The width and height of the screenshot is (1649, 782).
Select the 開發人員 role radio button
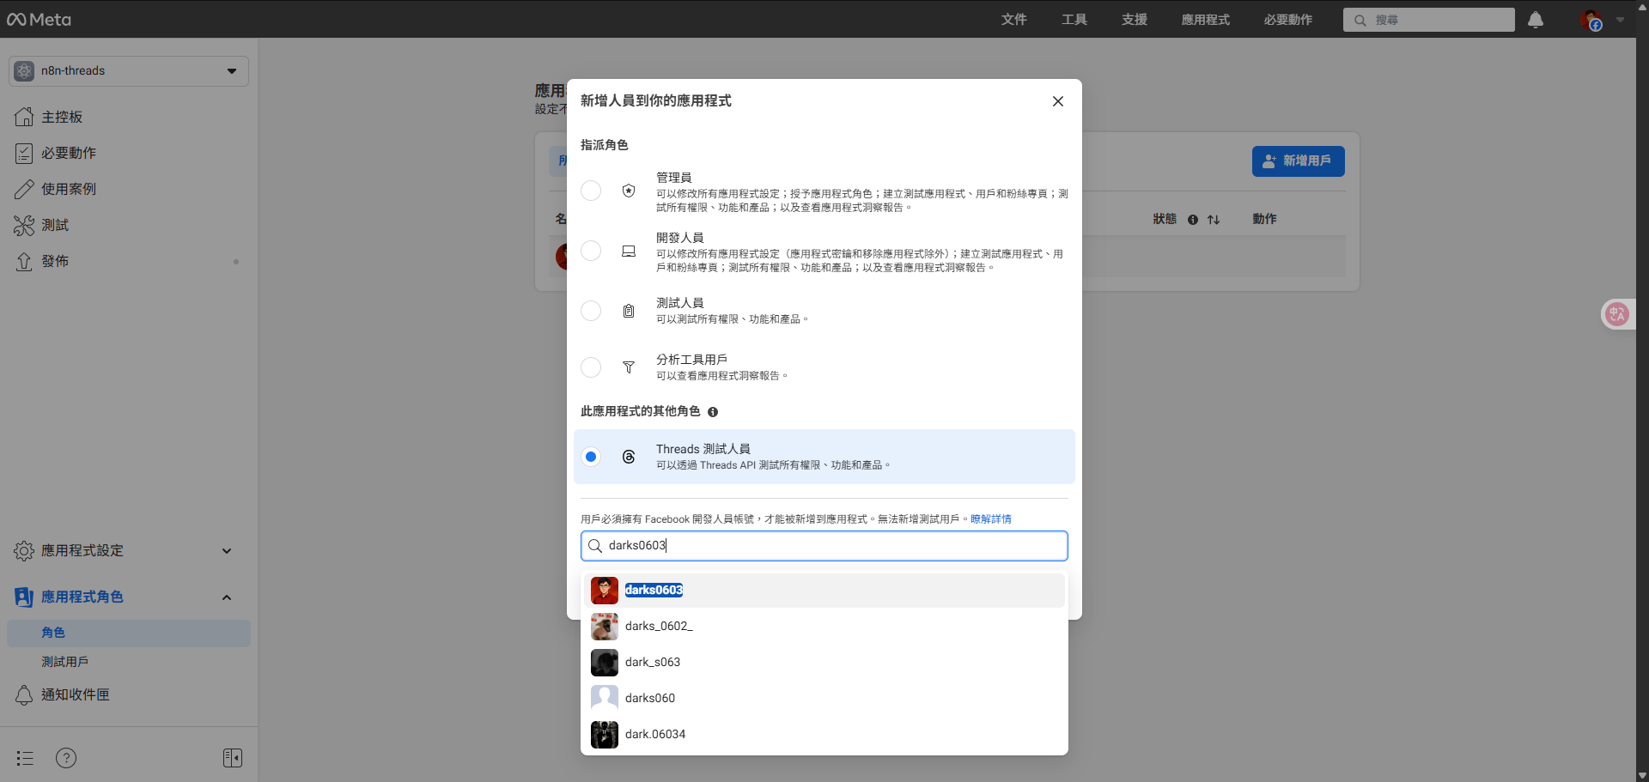point(591,251)
